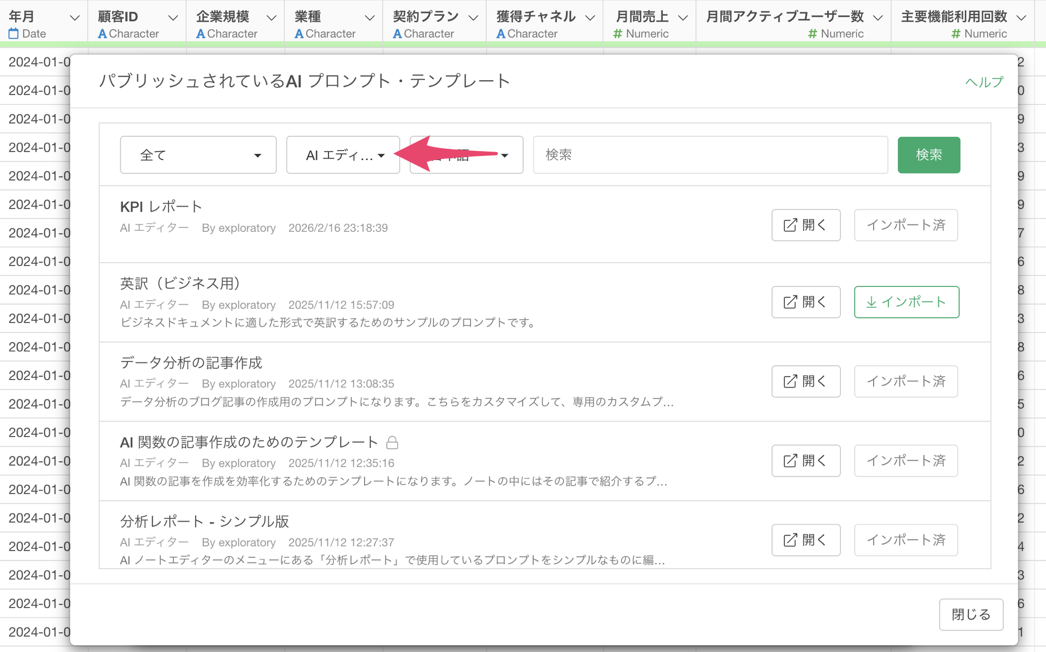This screenshot has width=1046, height=652.
Task: Open the 顧客ID column menu chevron
Action: tap(172, 18)
